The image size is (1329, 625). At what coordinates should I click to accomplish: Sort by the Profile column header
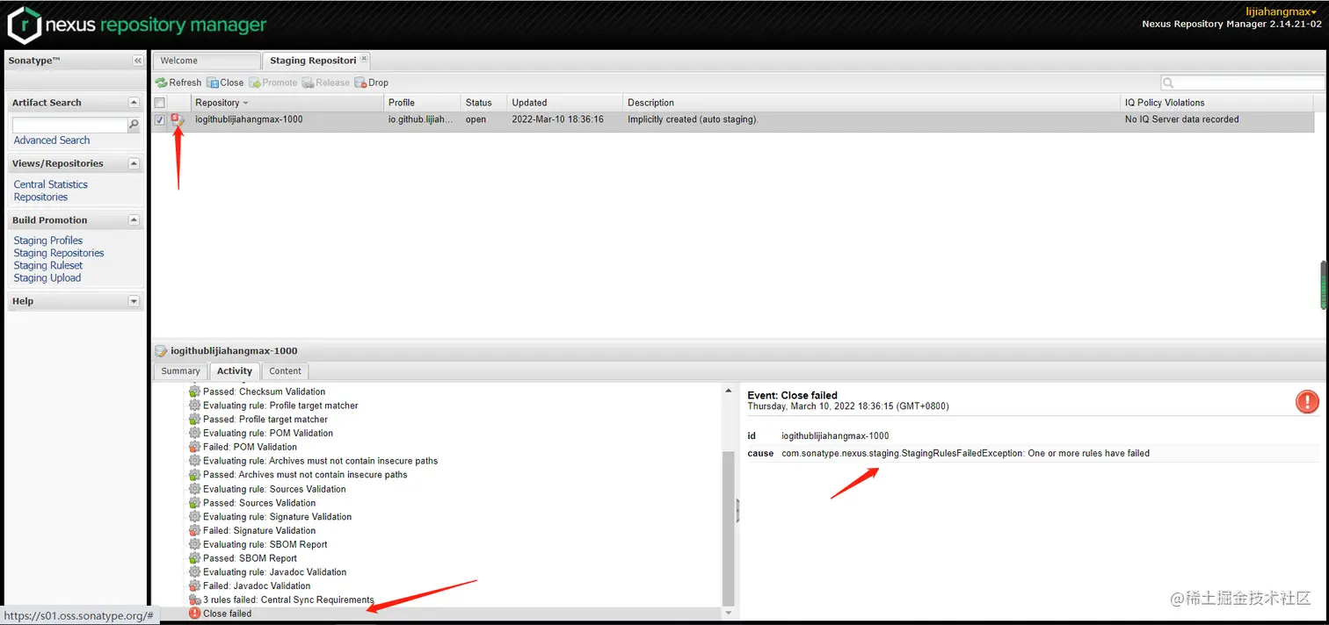click(x=423, y=103)
